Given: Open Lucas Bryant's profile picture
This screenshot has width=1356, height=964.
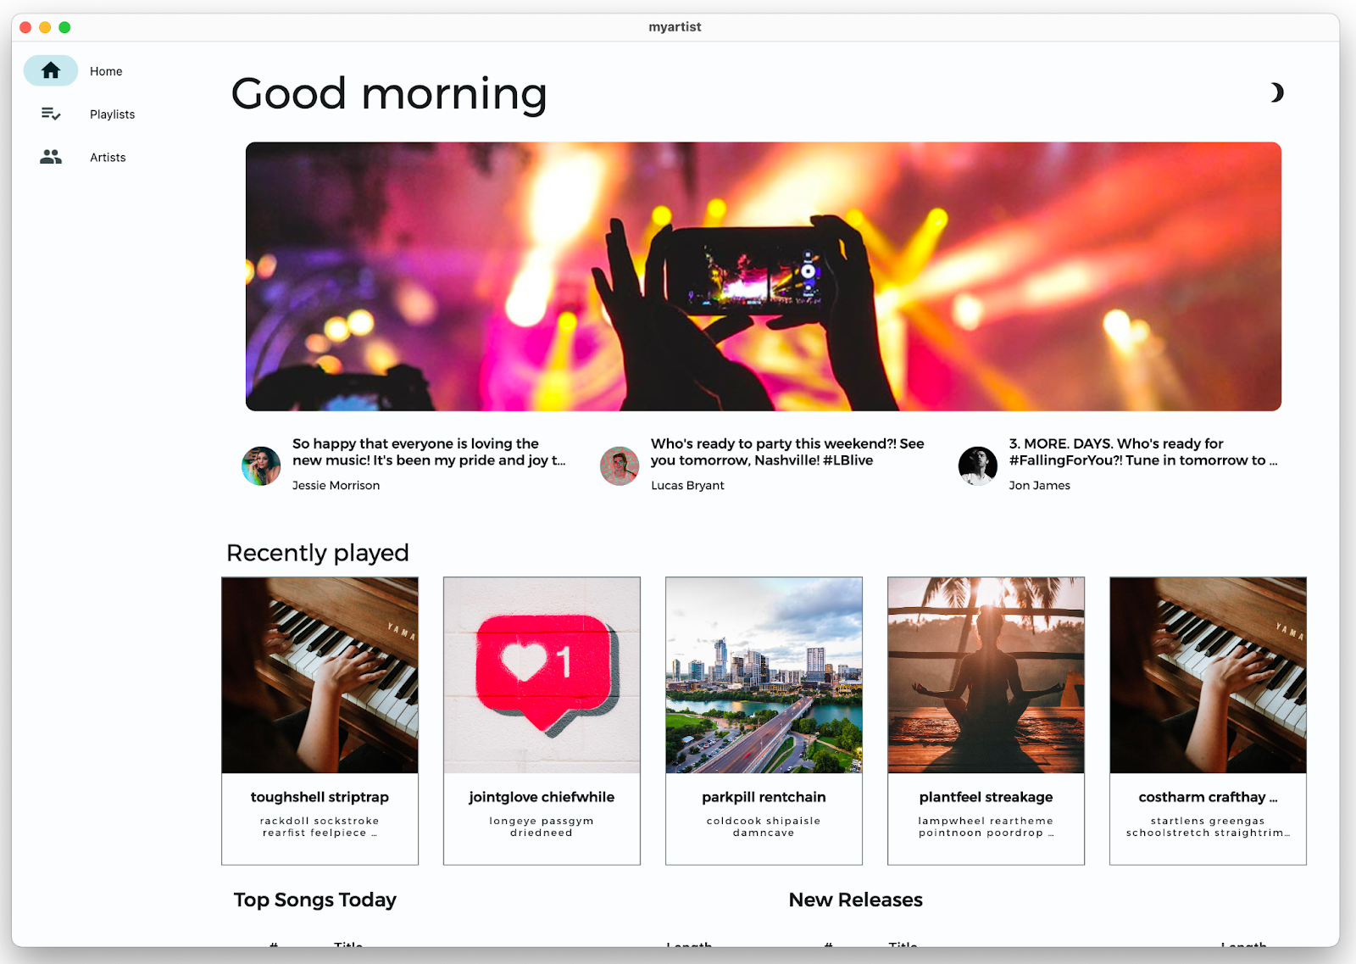Looking at the screenshot, I should coord(620,465).
